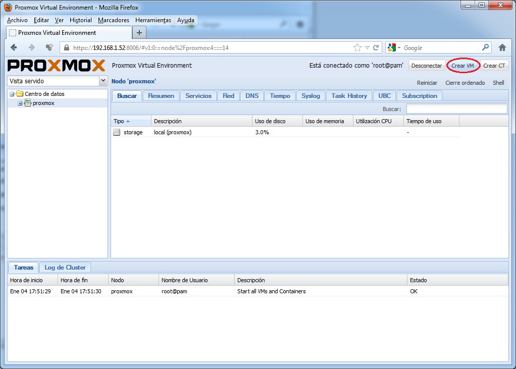
Task: Open the node Shell button
Action: pyautogui.click(x=498, y=83)
